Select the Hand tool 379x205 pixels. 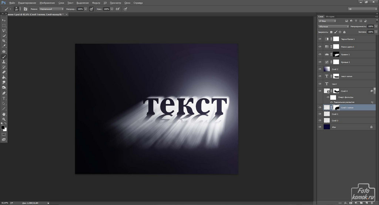click(x=4, y=114)
